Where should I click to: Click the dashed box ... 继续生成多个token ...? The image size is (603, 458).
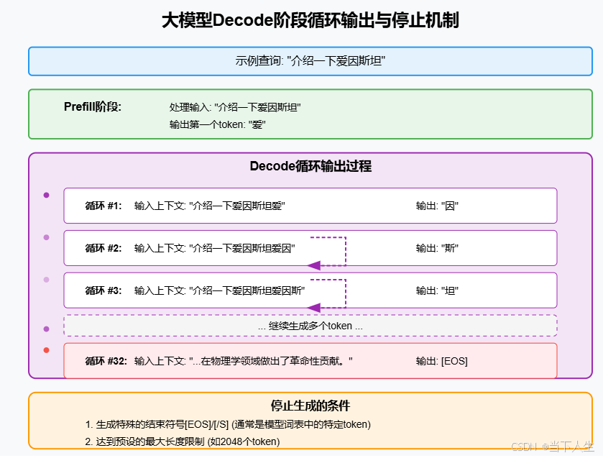coord(310,326)
